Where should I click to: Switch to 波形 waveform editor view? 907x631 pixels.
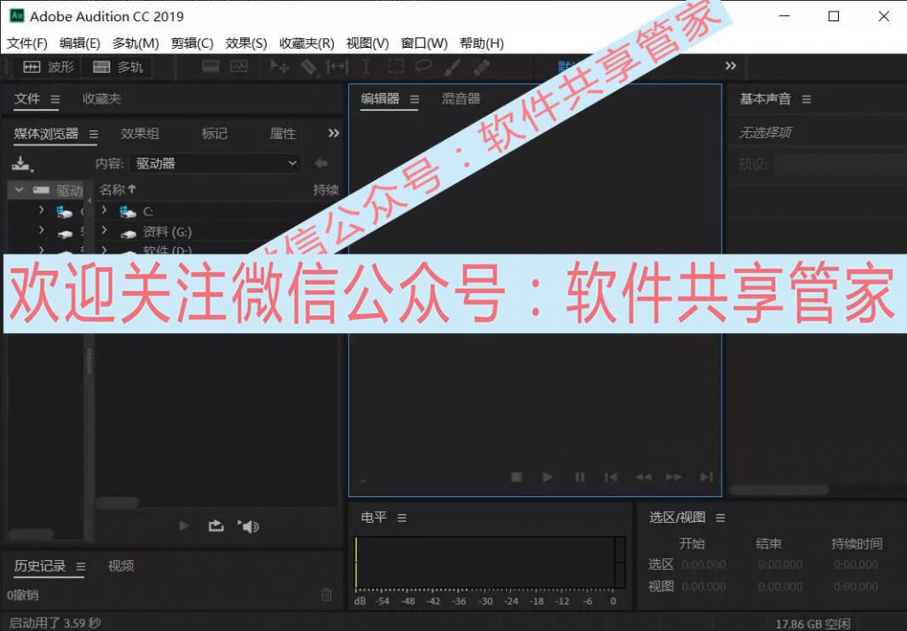[49, 67]
